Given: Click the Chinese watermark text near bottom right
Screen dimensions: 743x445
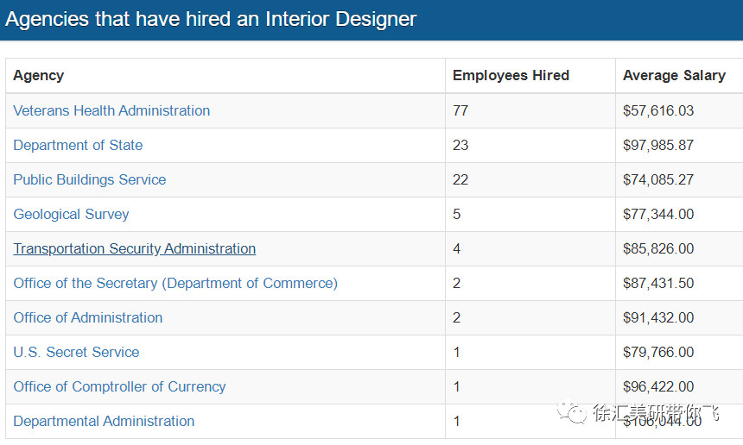Looking at the screenshot, I should click(x=656, y=413).
